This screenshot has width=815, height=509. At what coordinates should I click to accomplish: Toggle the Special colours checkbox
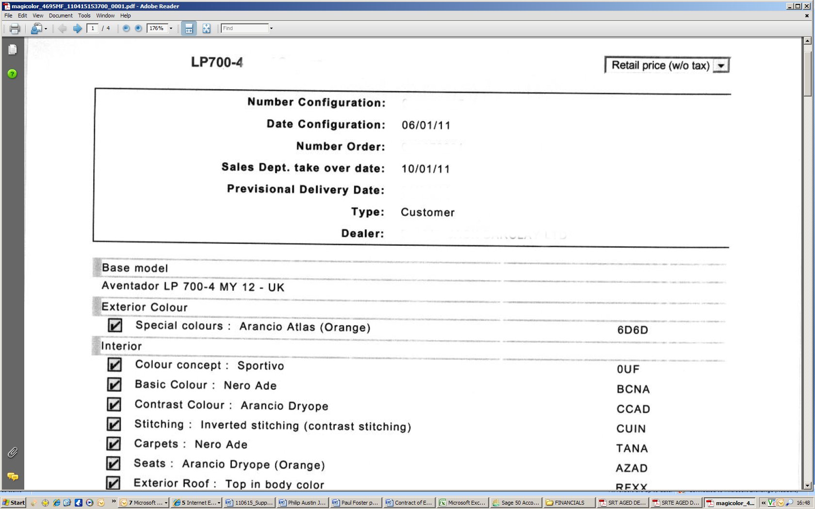coord(115,325)
